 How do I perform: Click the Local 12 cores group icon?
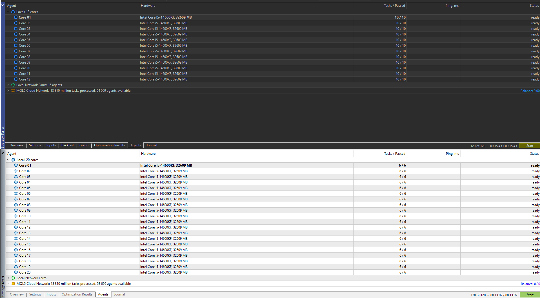coord(13,12)
